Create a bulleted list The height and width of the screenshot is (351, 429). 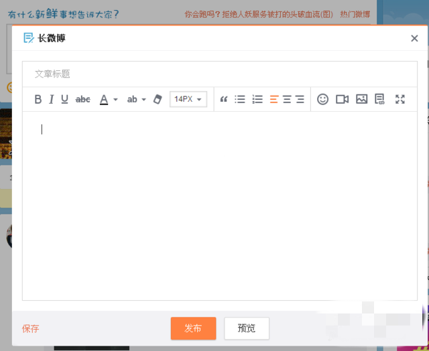240,99
